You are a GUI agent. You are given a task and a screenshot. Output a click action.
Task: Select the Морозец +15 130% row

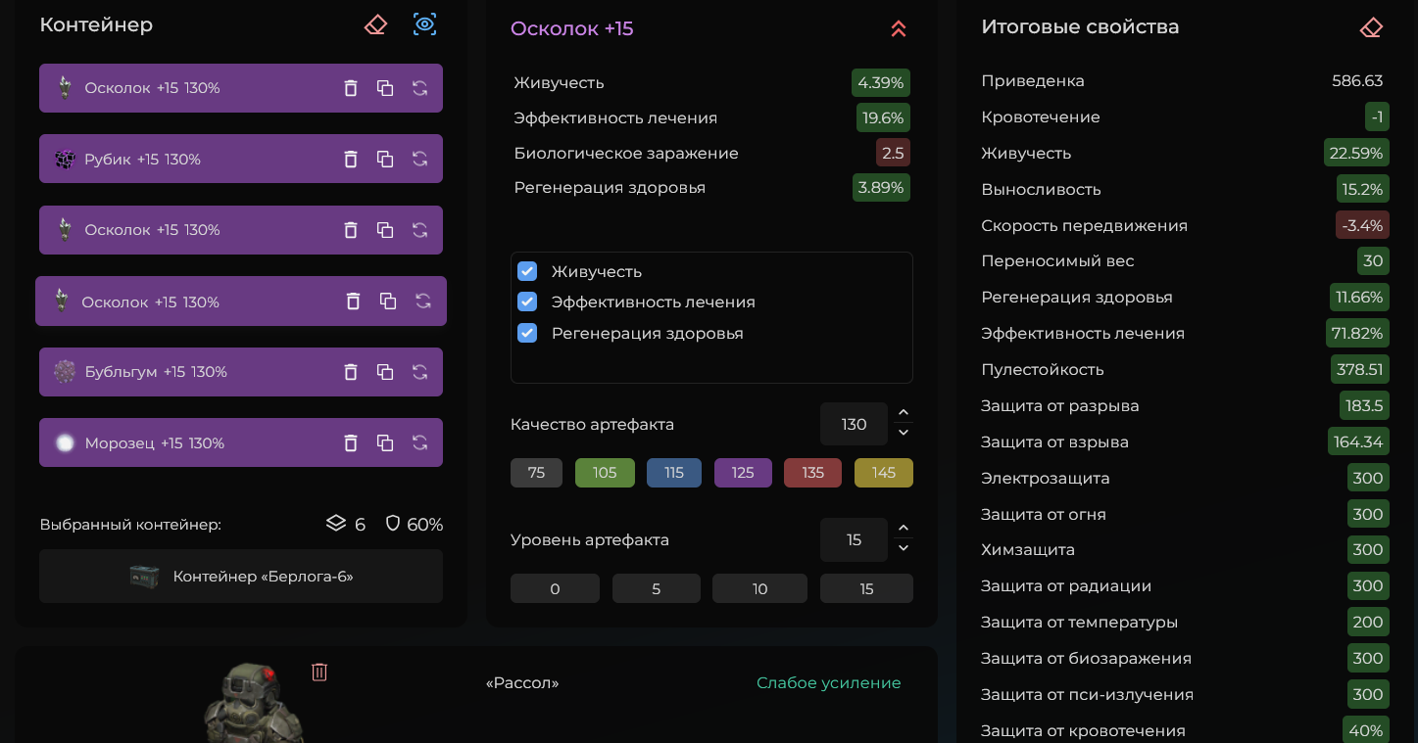tap(241, 442)
